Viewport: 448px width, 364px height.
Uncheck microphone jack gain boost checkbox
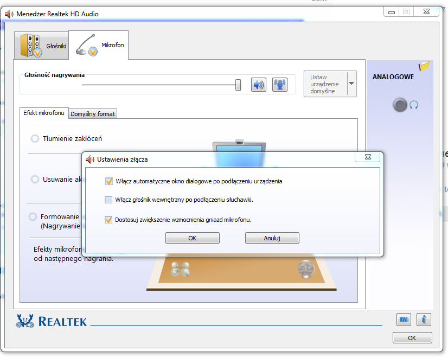coord(109,220)
